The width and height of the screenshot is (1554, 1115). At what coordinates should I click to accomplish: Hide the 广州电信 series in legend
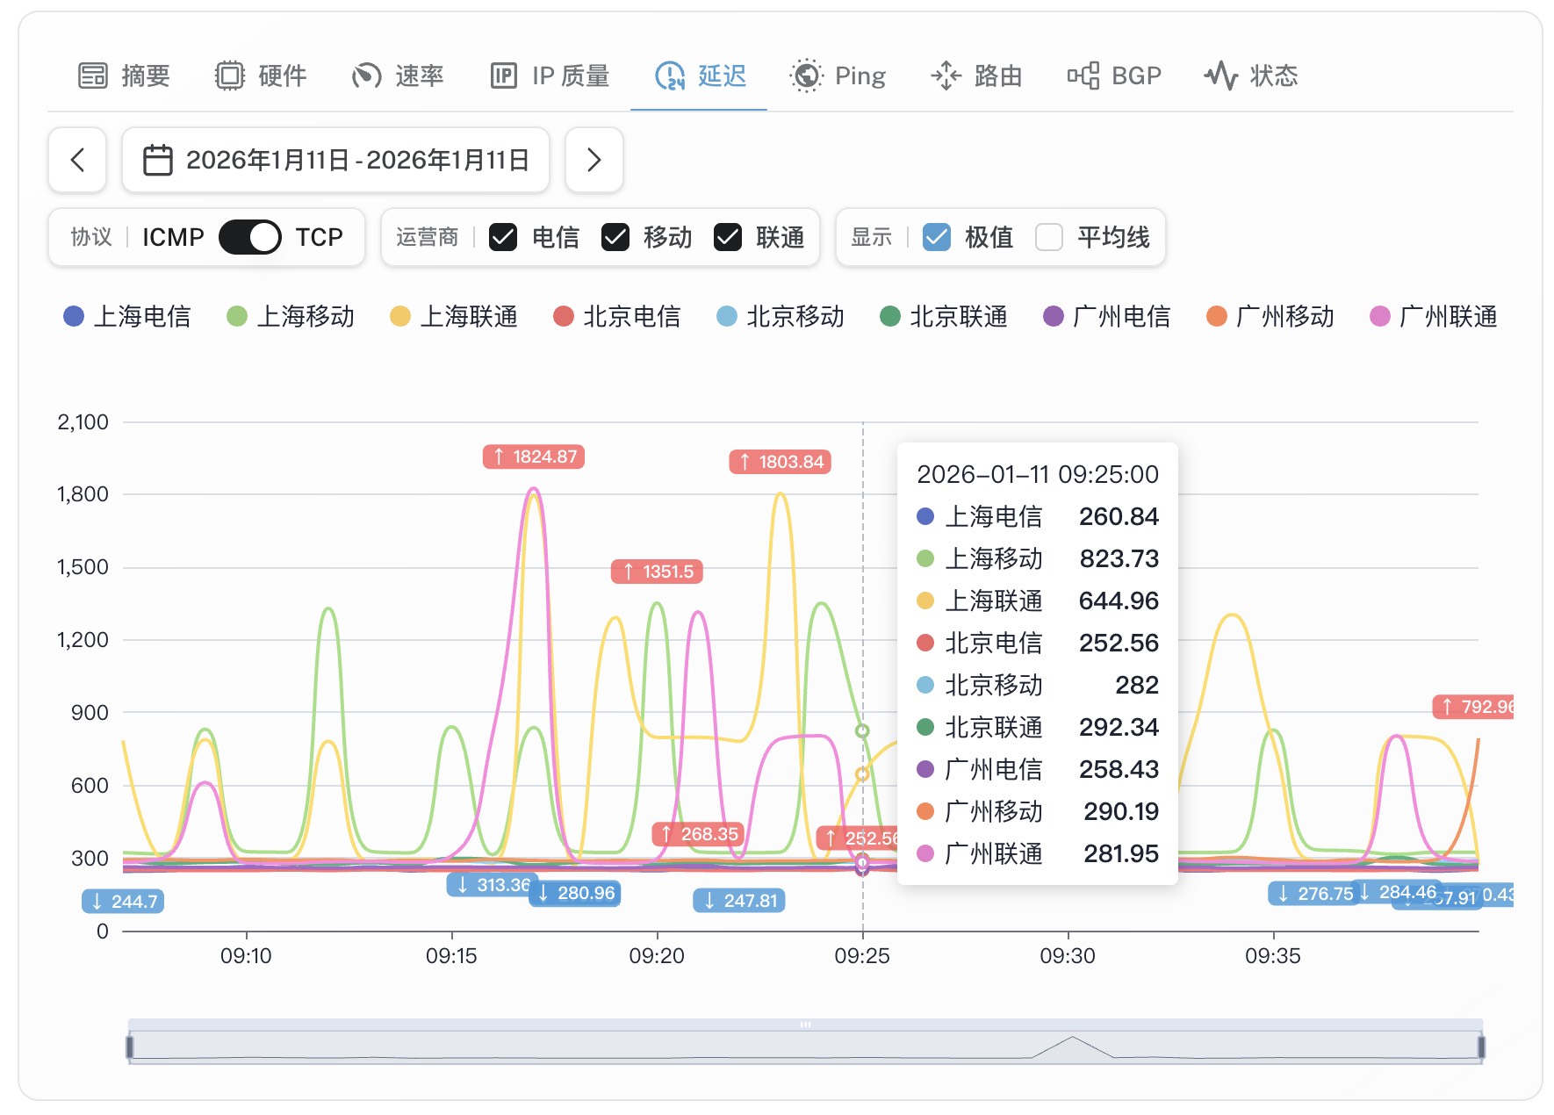1107,316
